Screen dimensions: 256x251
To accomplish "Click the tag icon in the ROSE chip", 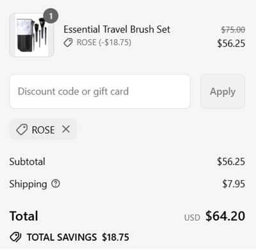I will 22,130.
